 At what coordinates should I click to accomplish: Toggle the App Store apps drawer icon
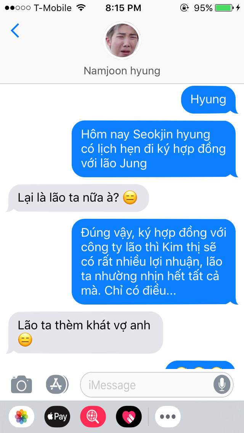pos(57,384)
